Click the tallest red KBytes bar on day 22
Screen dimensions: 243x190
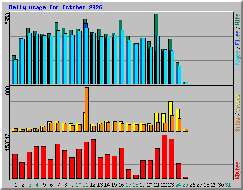[164, 157]
